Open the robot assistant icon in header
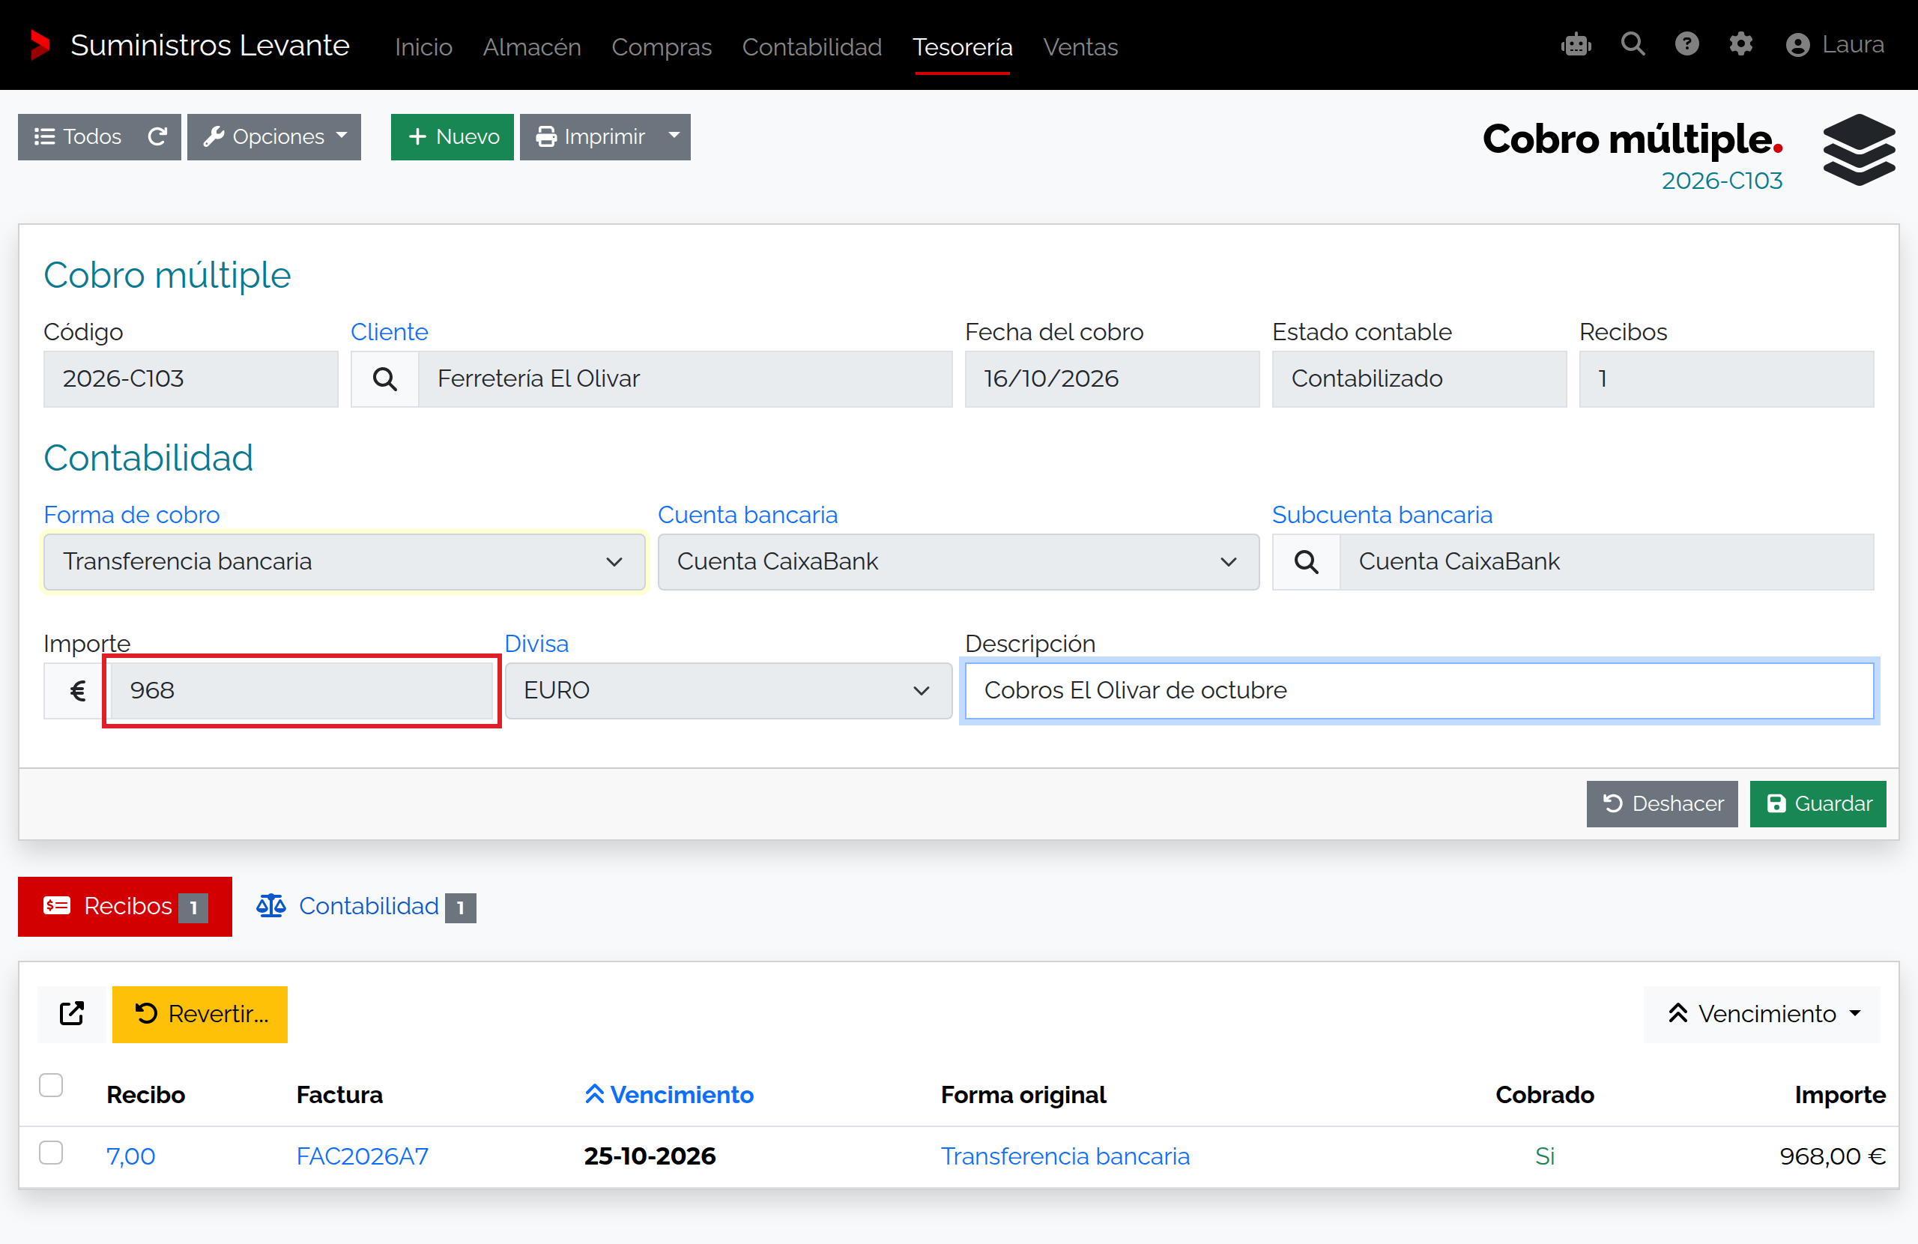Image resolution: width=1918 pixels, height=1244 pixels. pyautogui.click(x=1576, y=44)
